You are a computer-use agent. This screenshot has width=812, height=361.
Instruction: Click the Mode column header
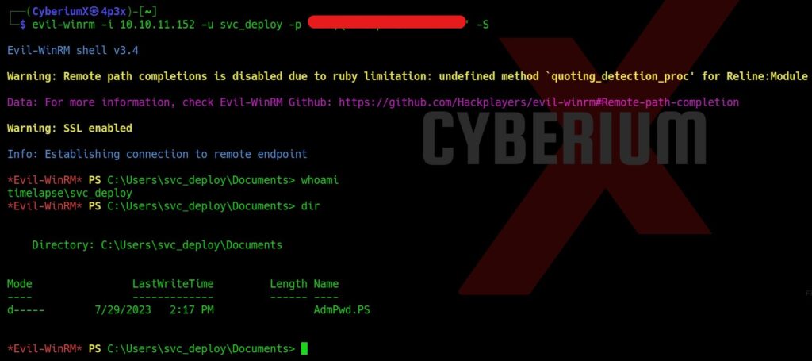pos(20,284)
